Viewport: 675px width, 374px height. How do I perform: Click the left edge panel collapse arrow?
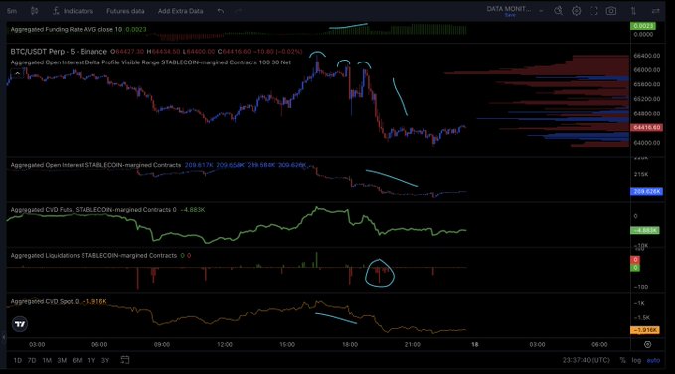tap(3, 338)
